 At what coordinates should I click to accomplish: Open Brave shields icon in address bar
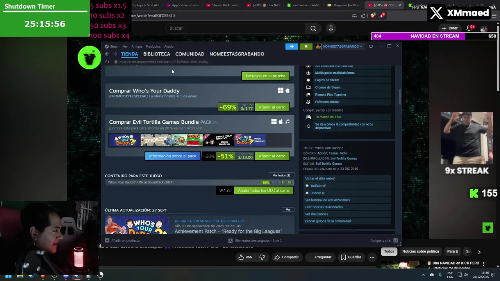[x=373, y=16]
